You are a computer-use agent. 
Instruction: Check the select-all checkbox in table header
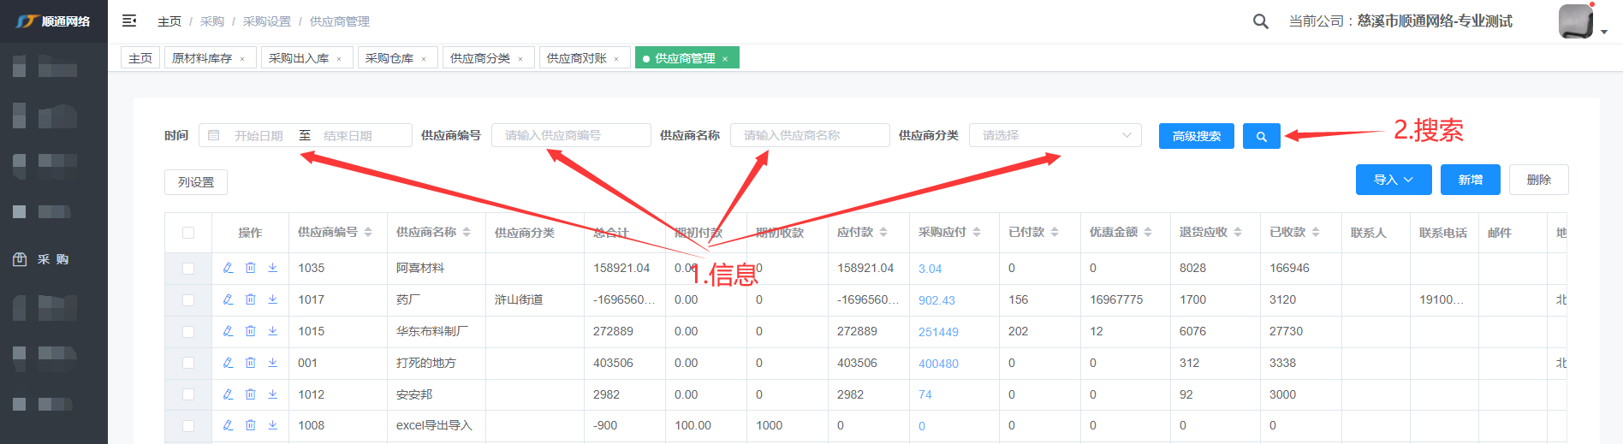pyautogui.click(x=188, y=233)
